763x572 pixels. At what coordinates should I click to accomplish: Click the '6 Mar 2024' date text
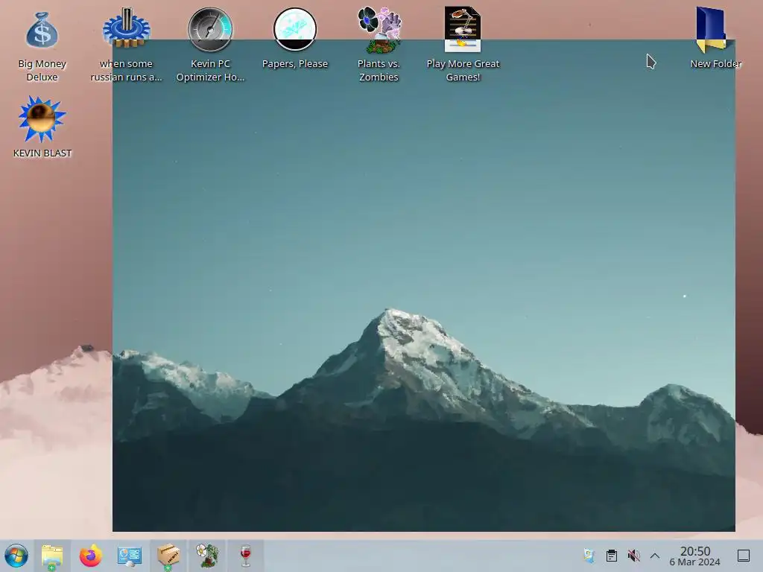695,562
